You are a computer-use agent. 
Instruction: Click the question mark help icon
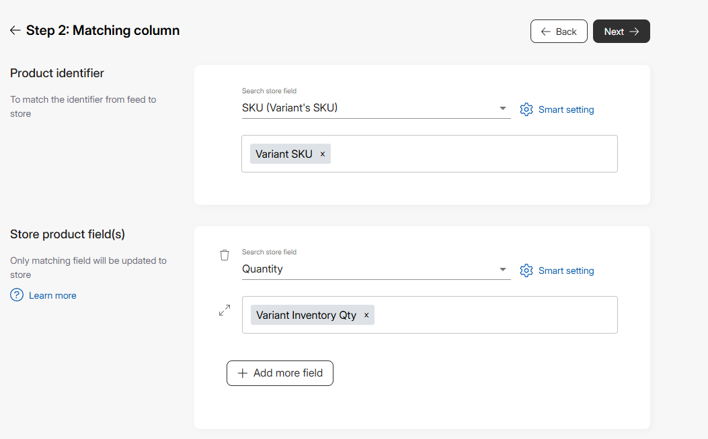[x=17, y=295]
